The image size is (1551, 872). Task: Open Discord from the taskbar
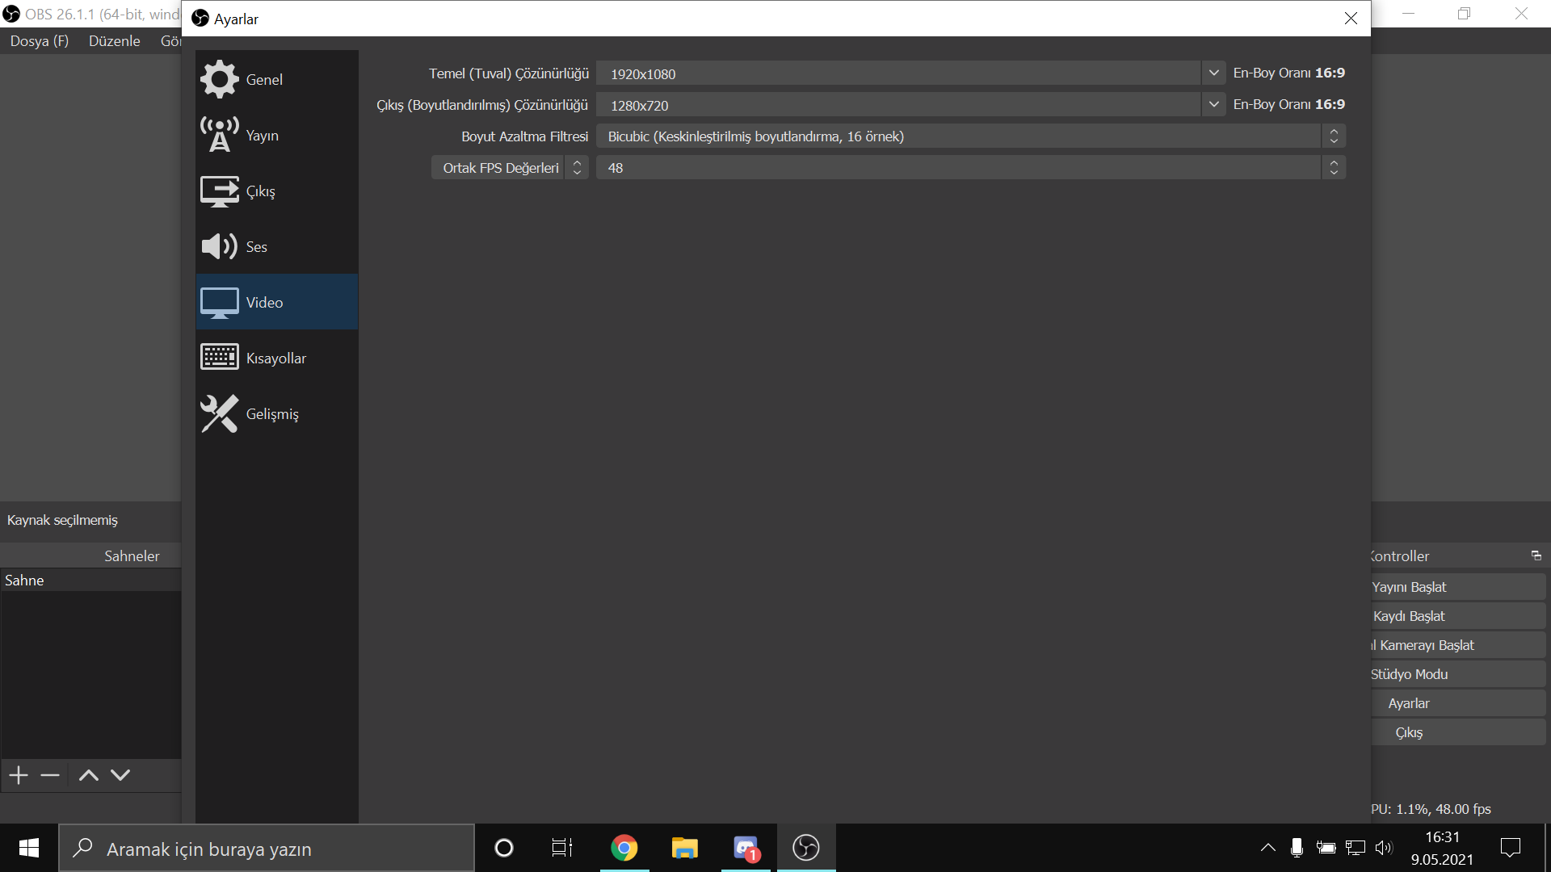coord(746,848)
